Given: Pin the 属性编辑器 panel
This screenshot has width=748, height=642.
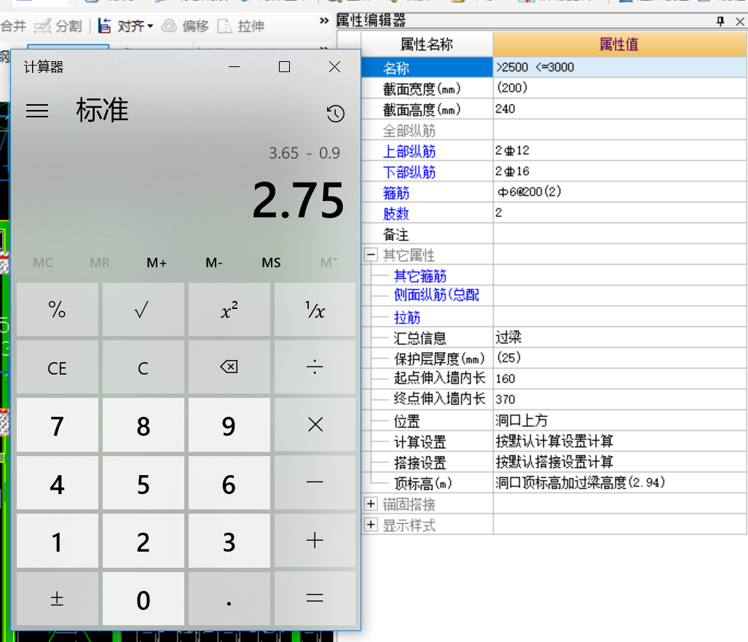Looking at the screenshot, I should [720, 21].
